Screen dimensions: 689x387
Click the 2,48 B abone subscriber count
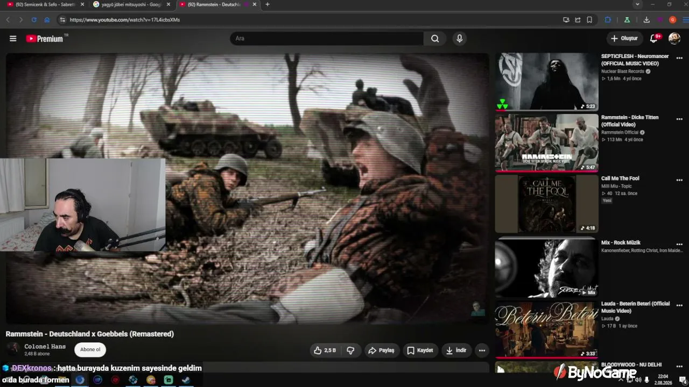[37, 354]
